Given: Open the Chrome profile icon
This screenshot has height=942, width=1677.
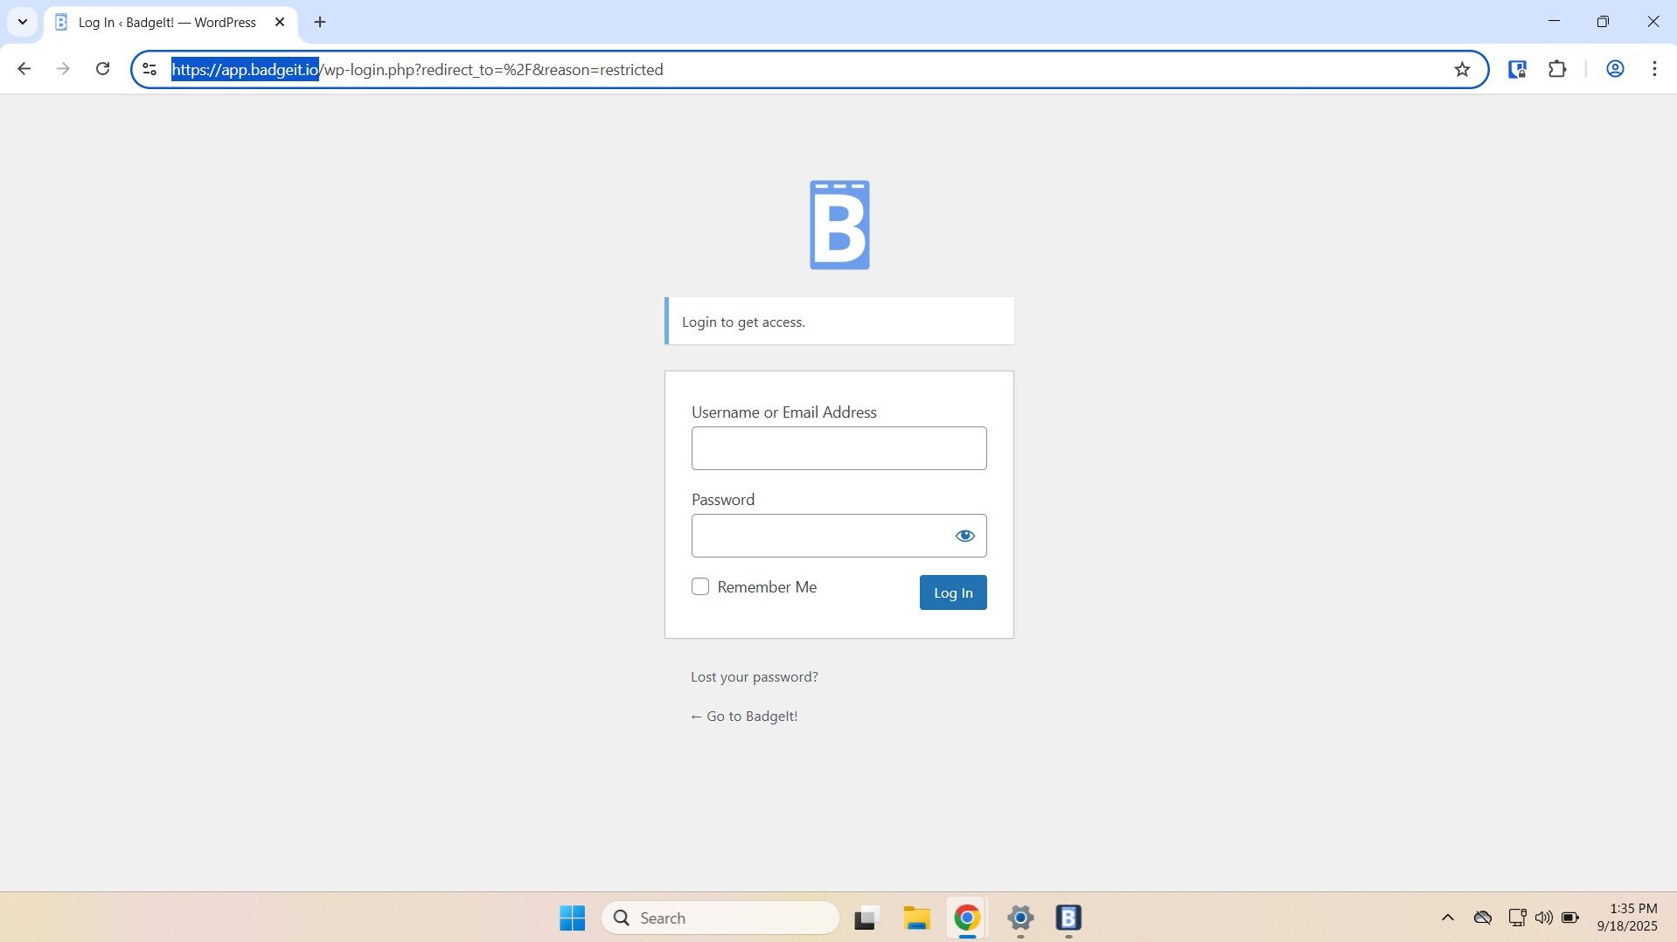Looking at the screenshot, I should coord(1615,69).
